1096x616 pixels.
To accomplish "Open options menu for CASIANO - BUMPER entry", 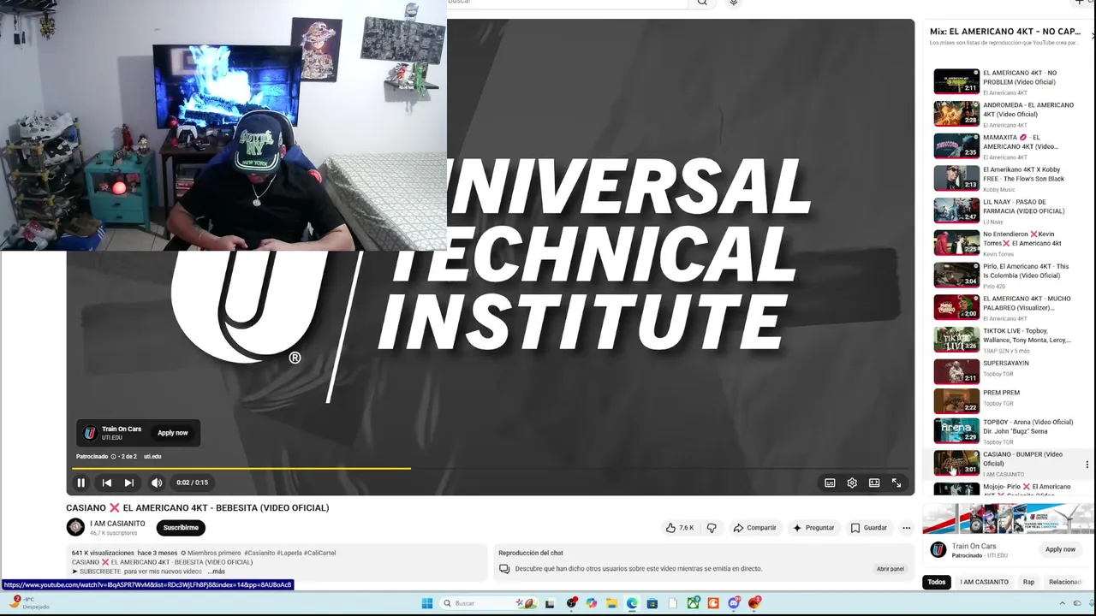I will pos(1087,465).
